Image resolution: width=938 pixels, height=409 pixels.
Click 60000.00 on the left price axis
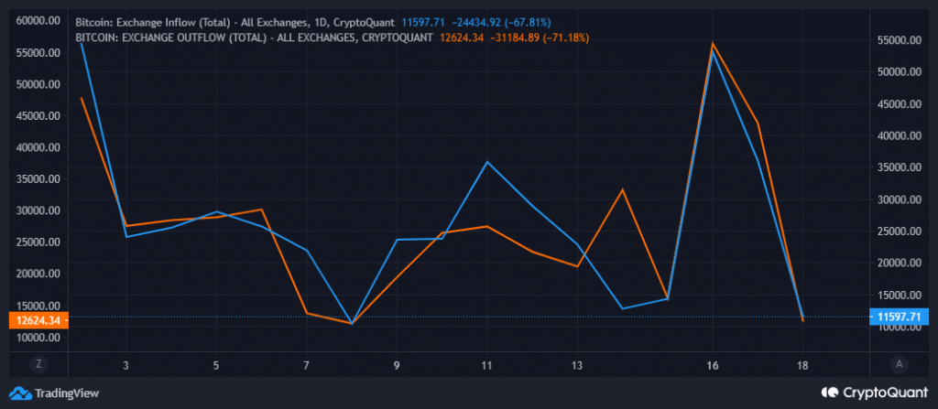click(x=36, y=21)
